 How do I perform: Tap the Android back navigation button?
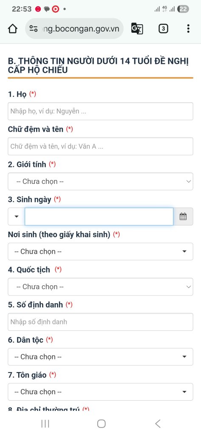coord(158,424)
